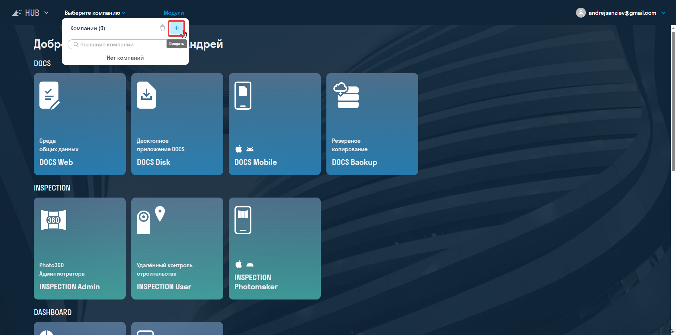Click the DOCS Mobile phone icon
This screenshot has height=335, width=676.
tap(243, 96)
